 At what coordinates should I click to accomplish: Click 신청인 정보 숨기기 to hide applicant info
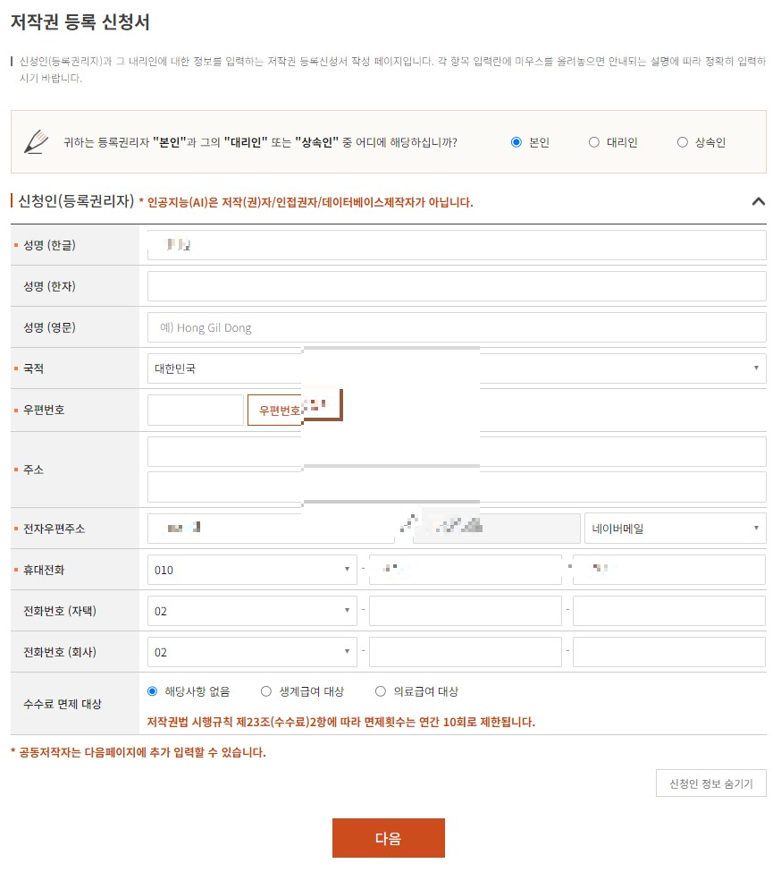click(710, 783)
